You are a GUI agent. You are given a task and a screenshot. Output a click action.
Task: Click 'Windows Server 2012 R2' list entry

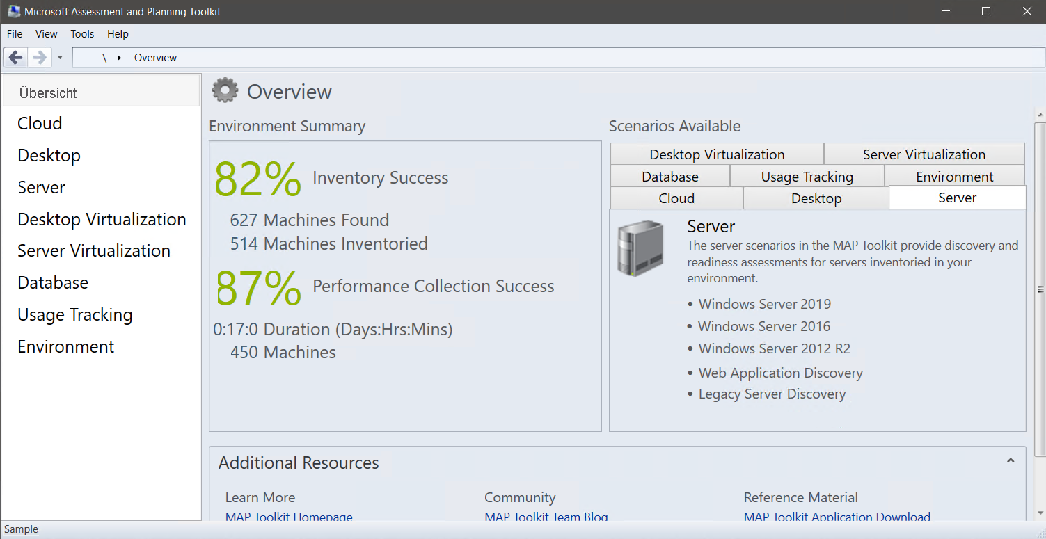click(x=775, y=348)
